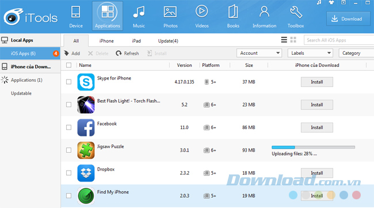Go to the Music section
374x208 pixels.
tap(139, 17)
